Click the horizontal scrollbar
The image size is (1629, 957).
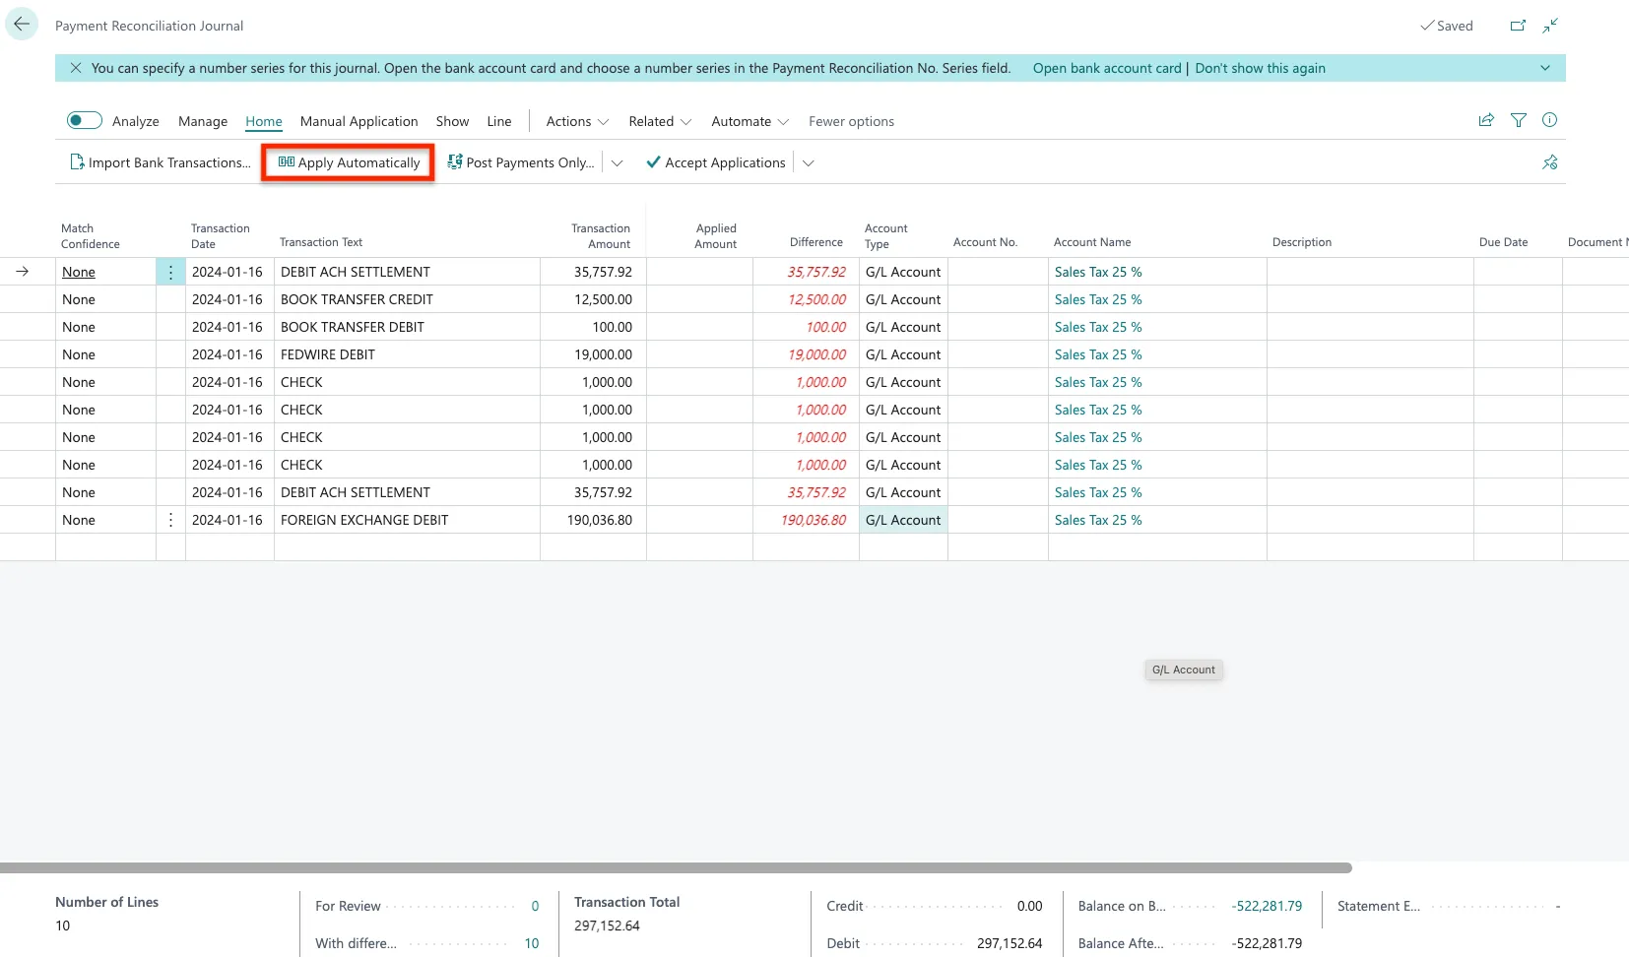point(676,868)
